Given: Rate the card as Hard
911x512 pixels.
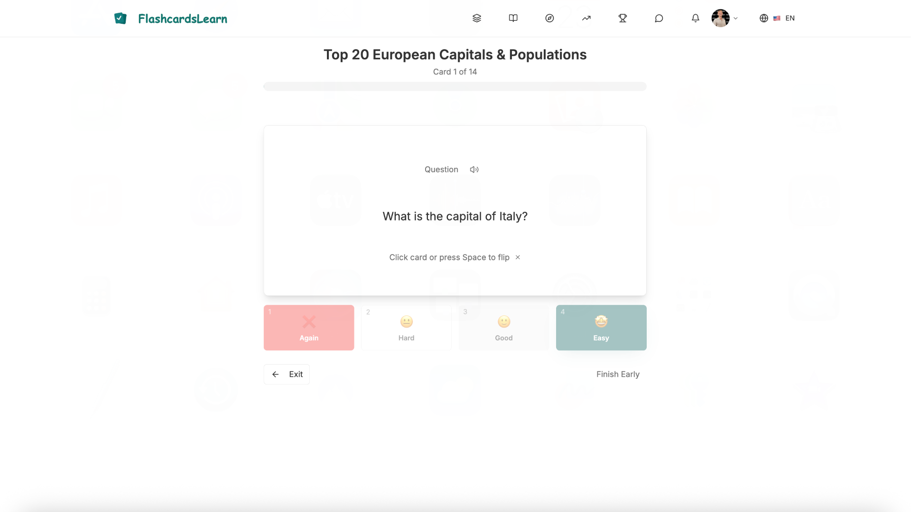Looking at the screenshot, I should (x=406, y=328).
